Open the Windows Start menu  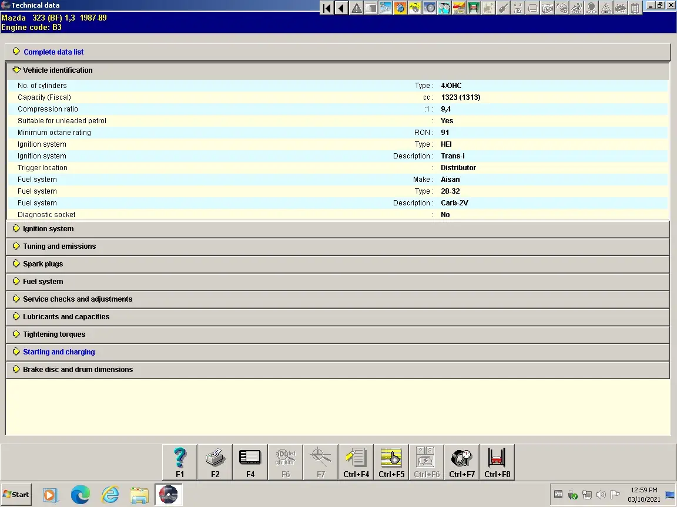[x=16, y=495]
